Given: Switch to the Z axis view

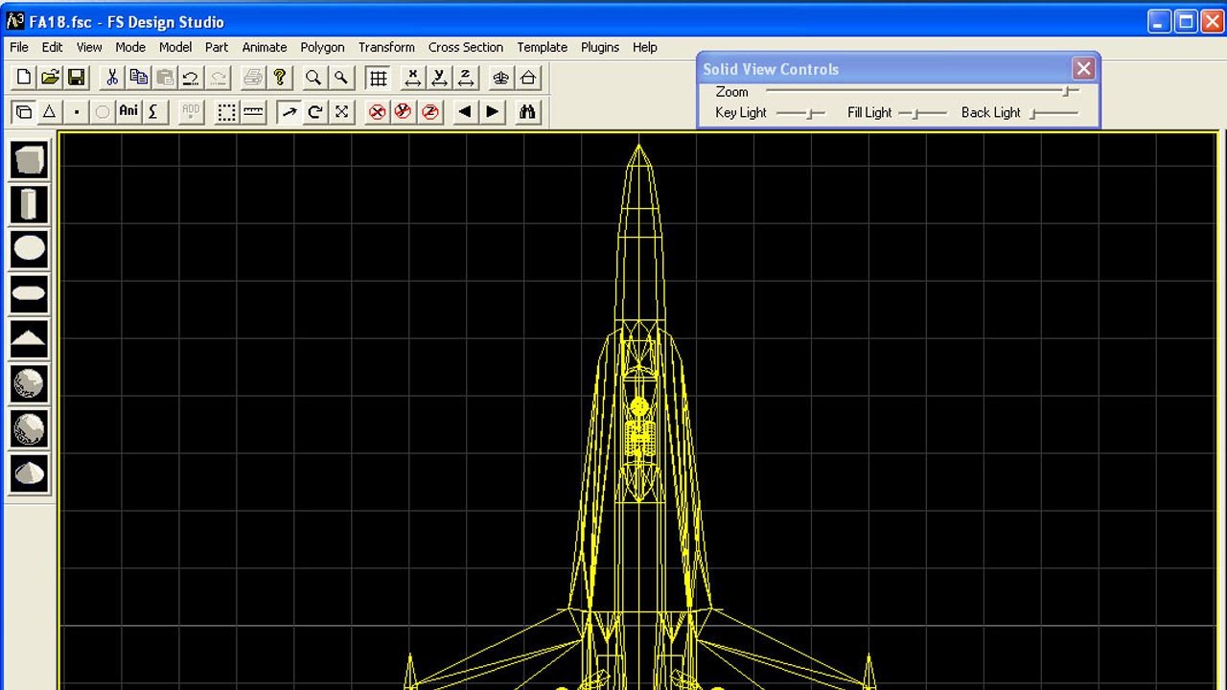Looking at the screenshot, I should tap(466, 78).
